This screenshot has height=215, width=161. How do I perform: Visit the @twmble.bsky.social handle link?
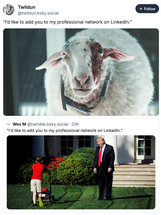click(48, 124)
